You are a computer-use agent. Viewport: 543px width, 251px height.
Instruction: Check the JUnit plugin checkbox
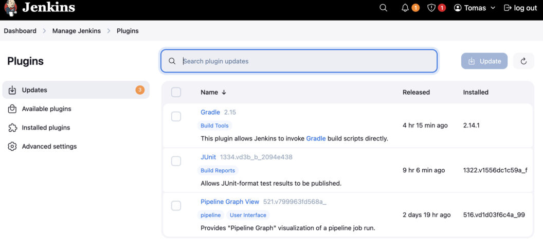176,161
